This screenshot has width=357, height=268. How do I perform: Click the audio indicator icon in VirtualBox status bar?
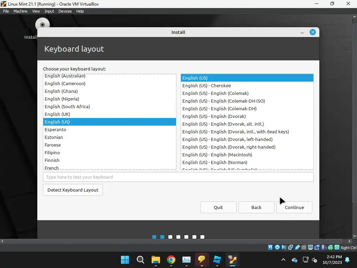284,247
